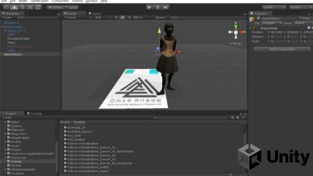Switch to the Game tab

95,13
